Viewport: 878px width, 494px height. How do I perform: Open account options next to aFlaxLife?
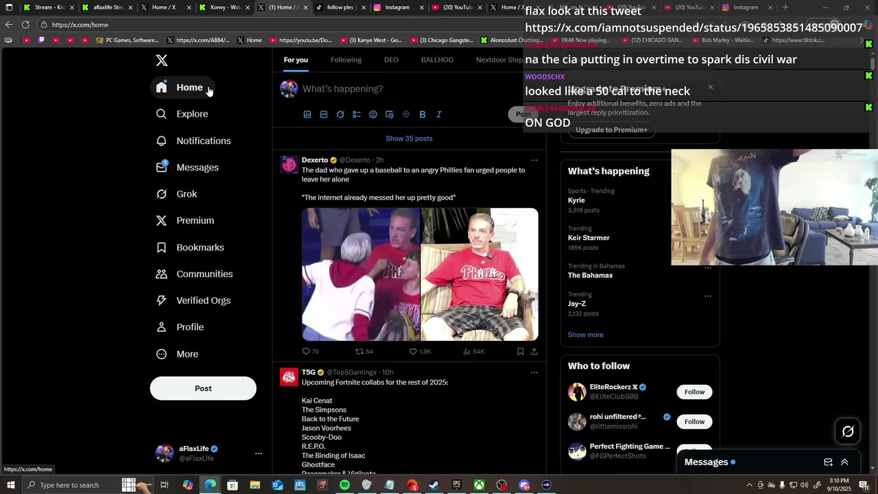click(259, 454)
